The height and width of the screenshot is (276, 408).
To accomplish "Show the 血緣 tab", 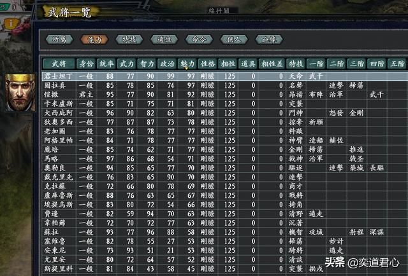I will pyautogui.click(x=269, y=39).
